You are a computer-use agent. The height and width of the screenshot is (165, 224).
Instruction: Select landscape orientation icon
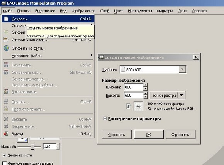138,106
